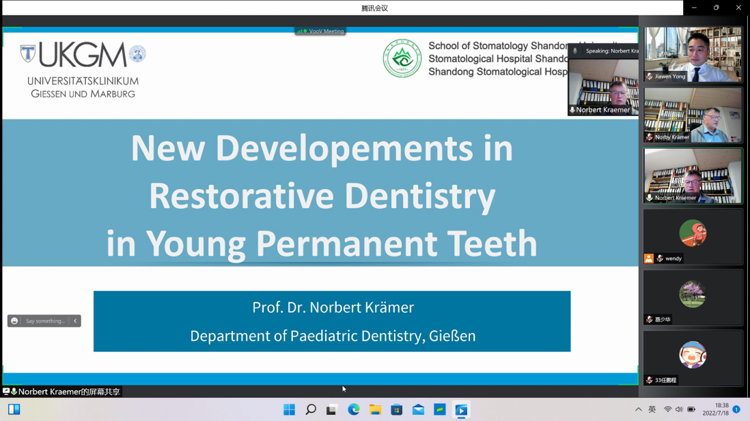Click Norby Krämer's muted microphone icon
The width and height of the screenshot is (750, 421).
pyautogui.click(x=650, y=137)
